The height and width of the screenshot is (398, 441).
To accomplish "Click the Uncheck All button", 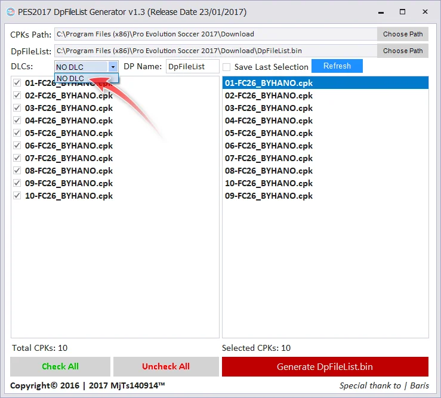I will (166, 366).
